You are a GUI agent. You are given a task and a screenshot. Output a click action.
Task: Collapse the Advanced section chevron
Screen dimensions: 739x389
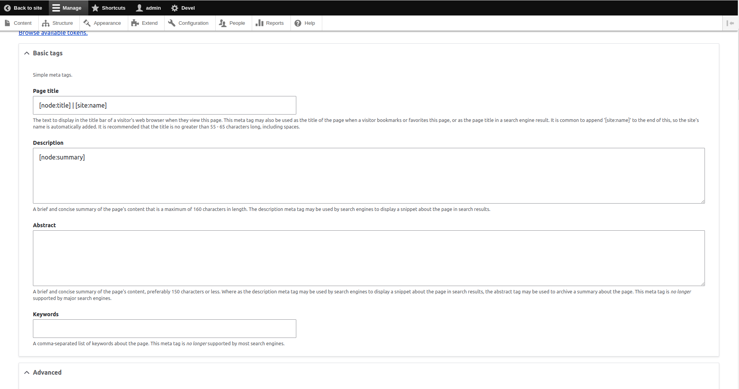click(x=27, y=373)
